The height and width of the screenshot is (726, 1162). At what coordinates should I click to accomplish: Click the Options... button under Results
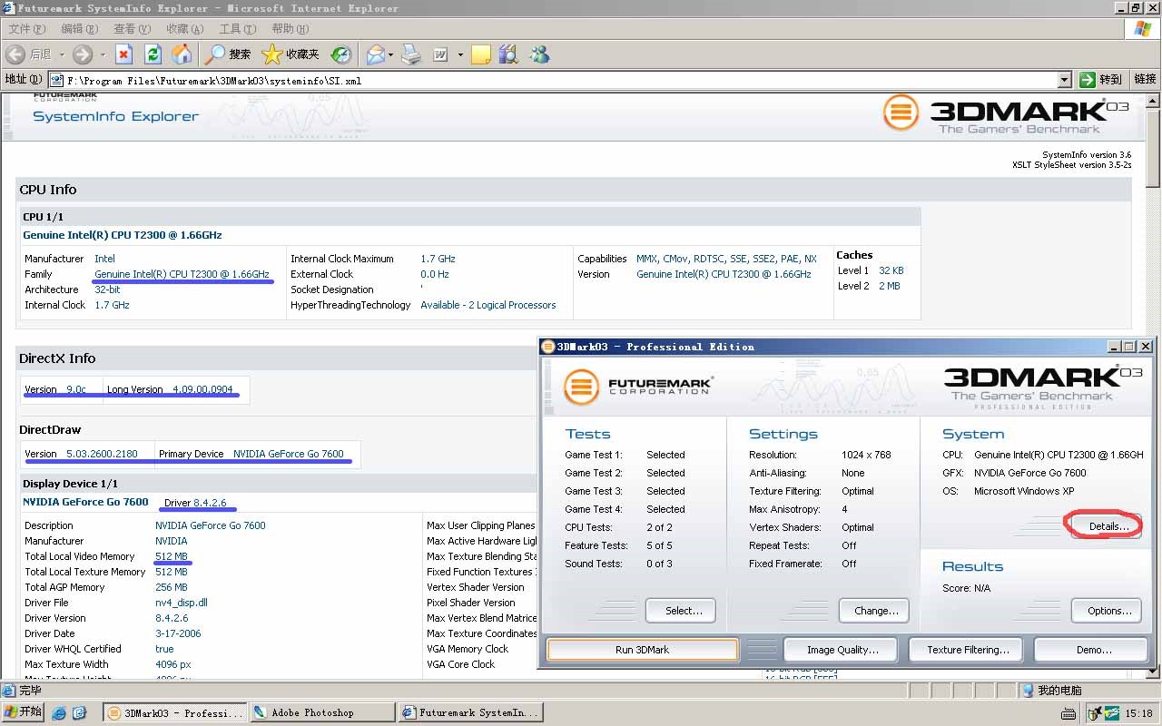(1107, 611)
